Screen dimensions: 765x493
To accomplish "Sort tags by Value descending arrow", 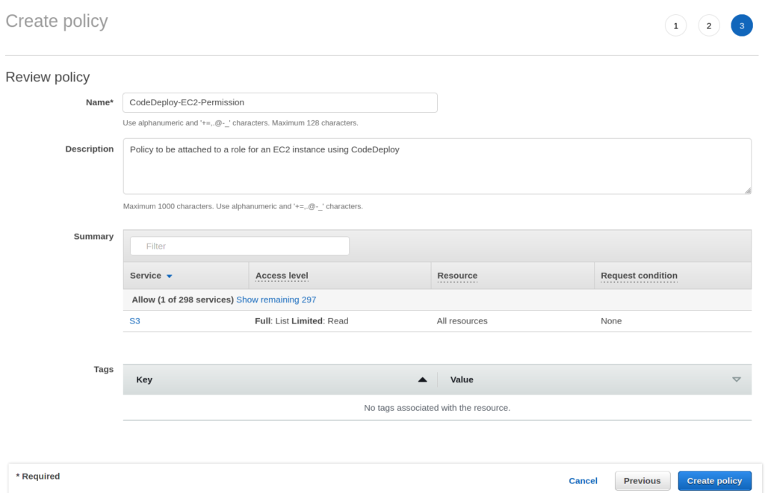I will pos(737,379).
